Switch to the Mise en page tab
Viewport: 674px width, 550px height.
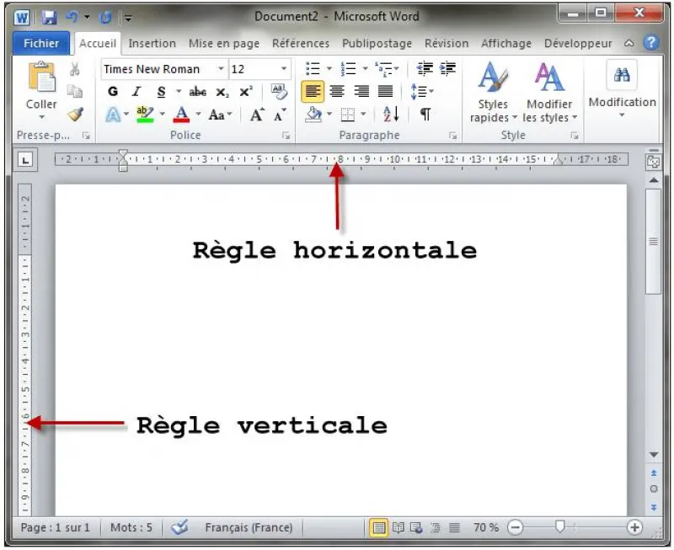pos(224,44)
